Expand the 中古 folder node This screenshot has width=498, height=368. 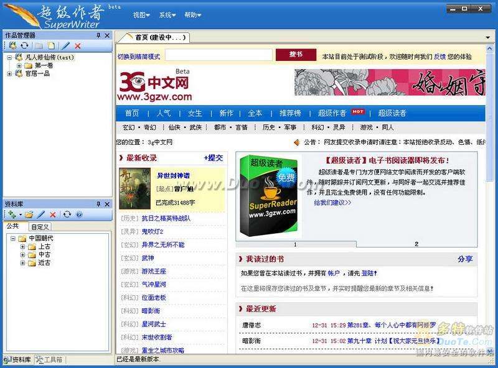coord(22,255)
